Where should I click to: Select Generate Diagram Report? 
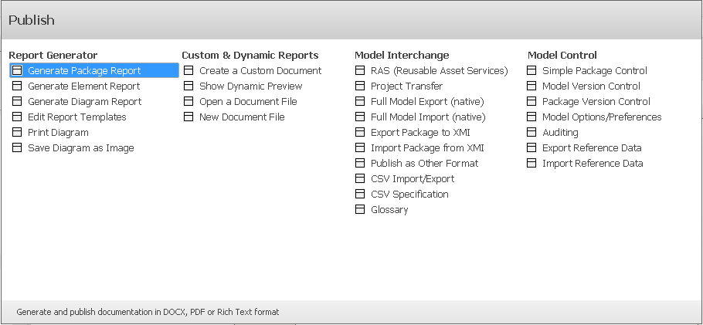pyautogui.click(x=84, y=101)
